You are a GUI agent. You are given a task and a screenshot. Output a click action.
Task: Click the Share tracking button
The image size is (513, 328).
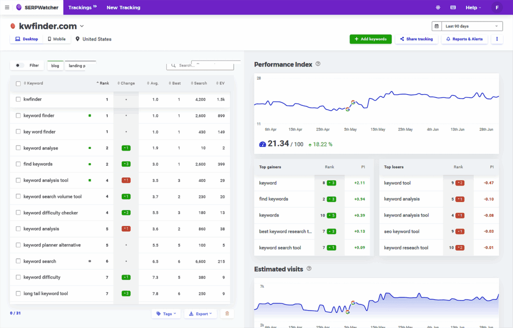(416, 39)
